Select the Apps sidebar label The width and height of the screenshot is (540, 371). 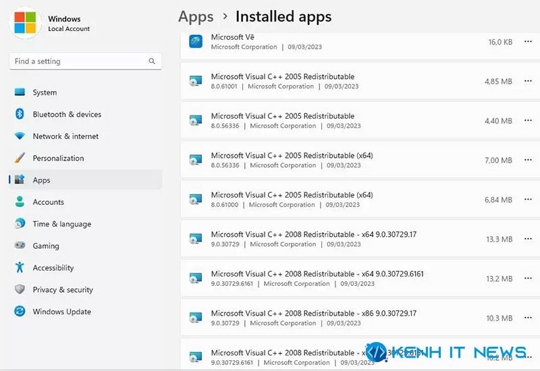[x=41, y=180]
